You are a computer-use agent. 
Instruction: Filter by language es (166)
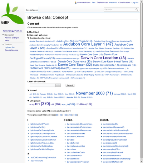click(x=56, y=104)
